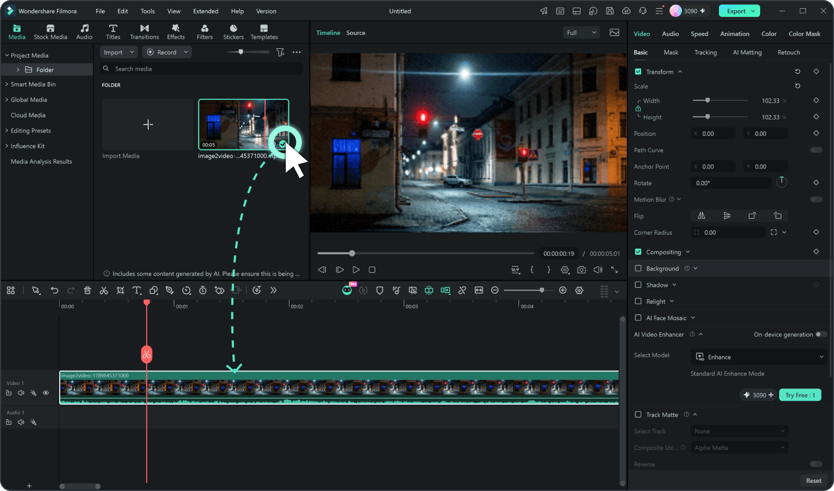Switch to the Audio properties tab
Image resolution: width=834 pixels, height=491 pixels.
[x=671, y=34]
